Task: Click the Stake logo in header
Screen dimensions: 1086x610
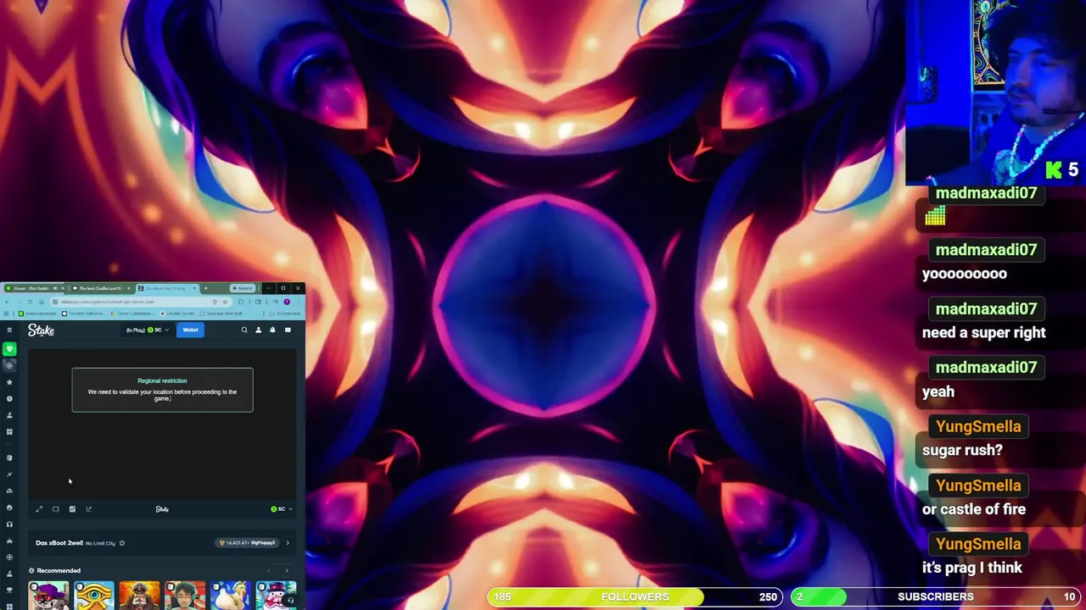Action: point(41,330)
